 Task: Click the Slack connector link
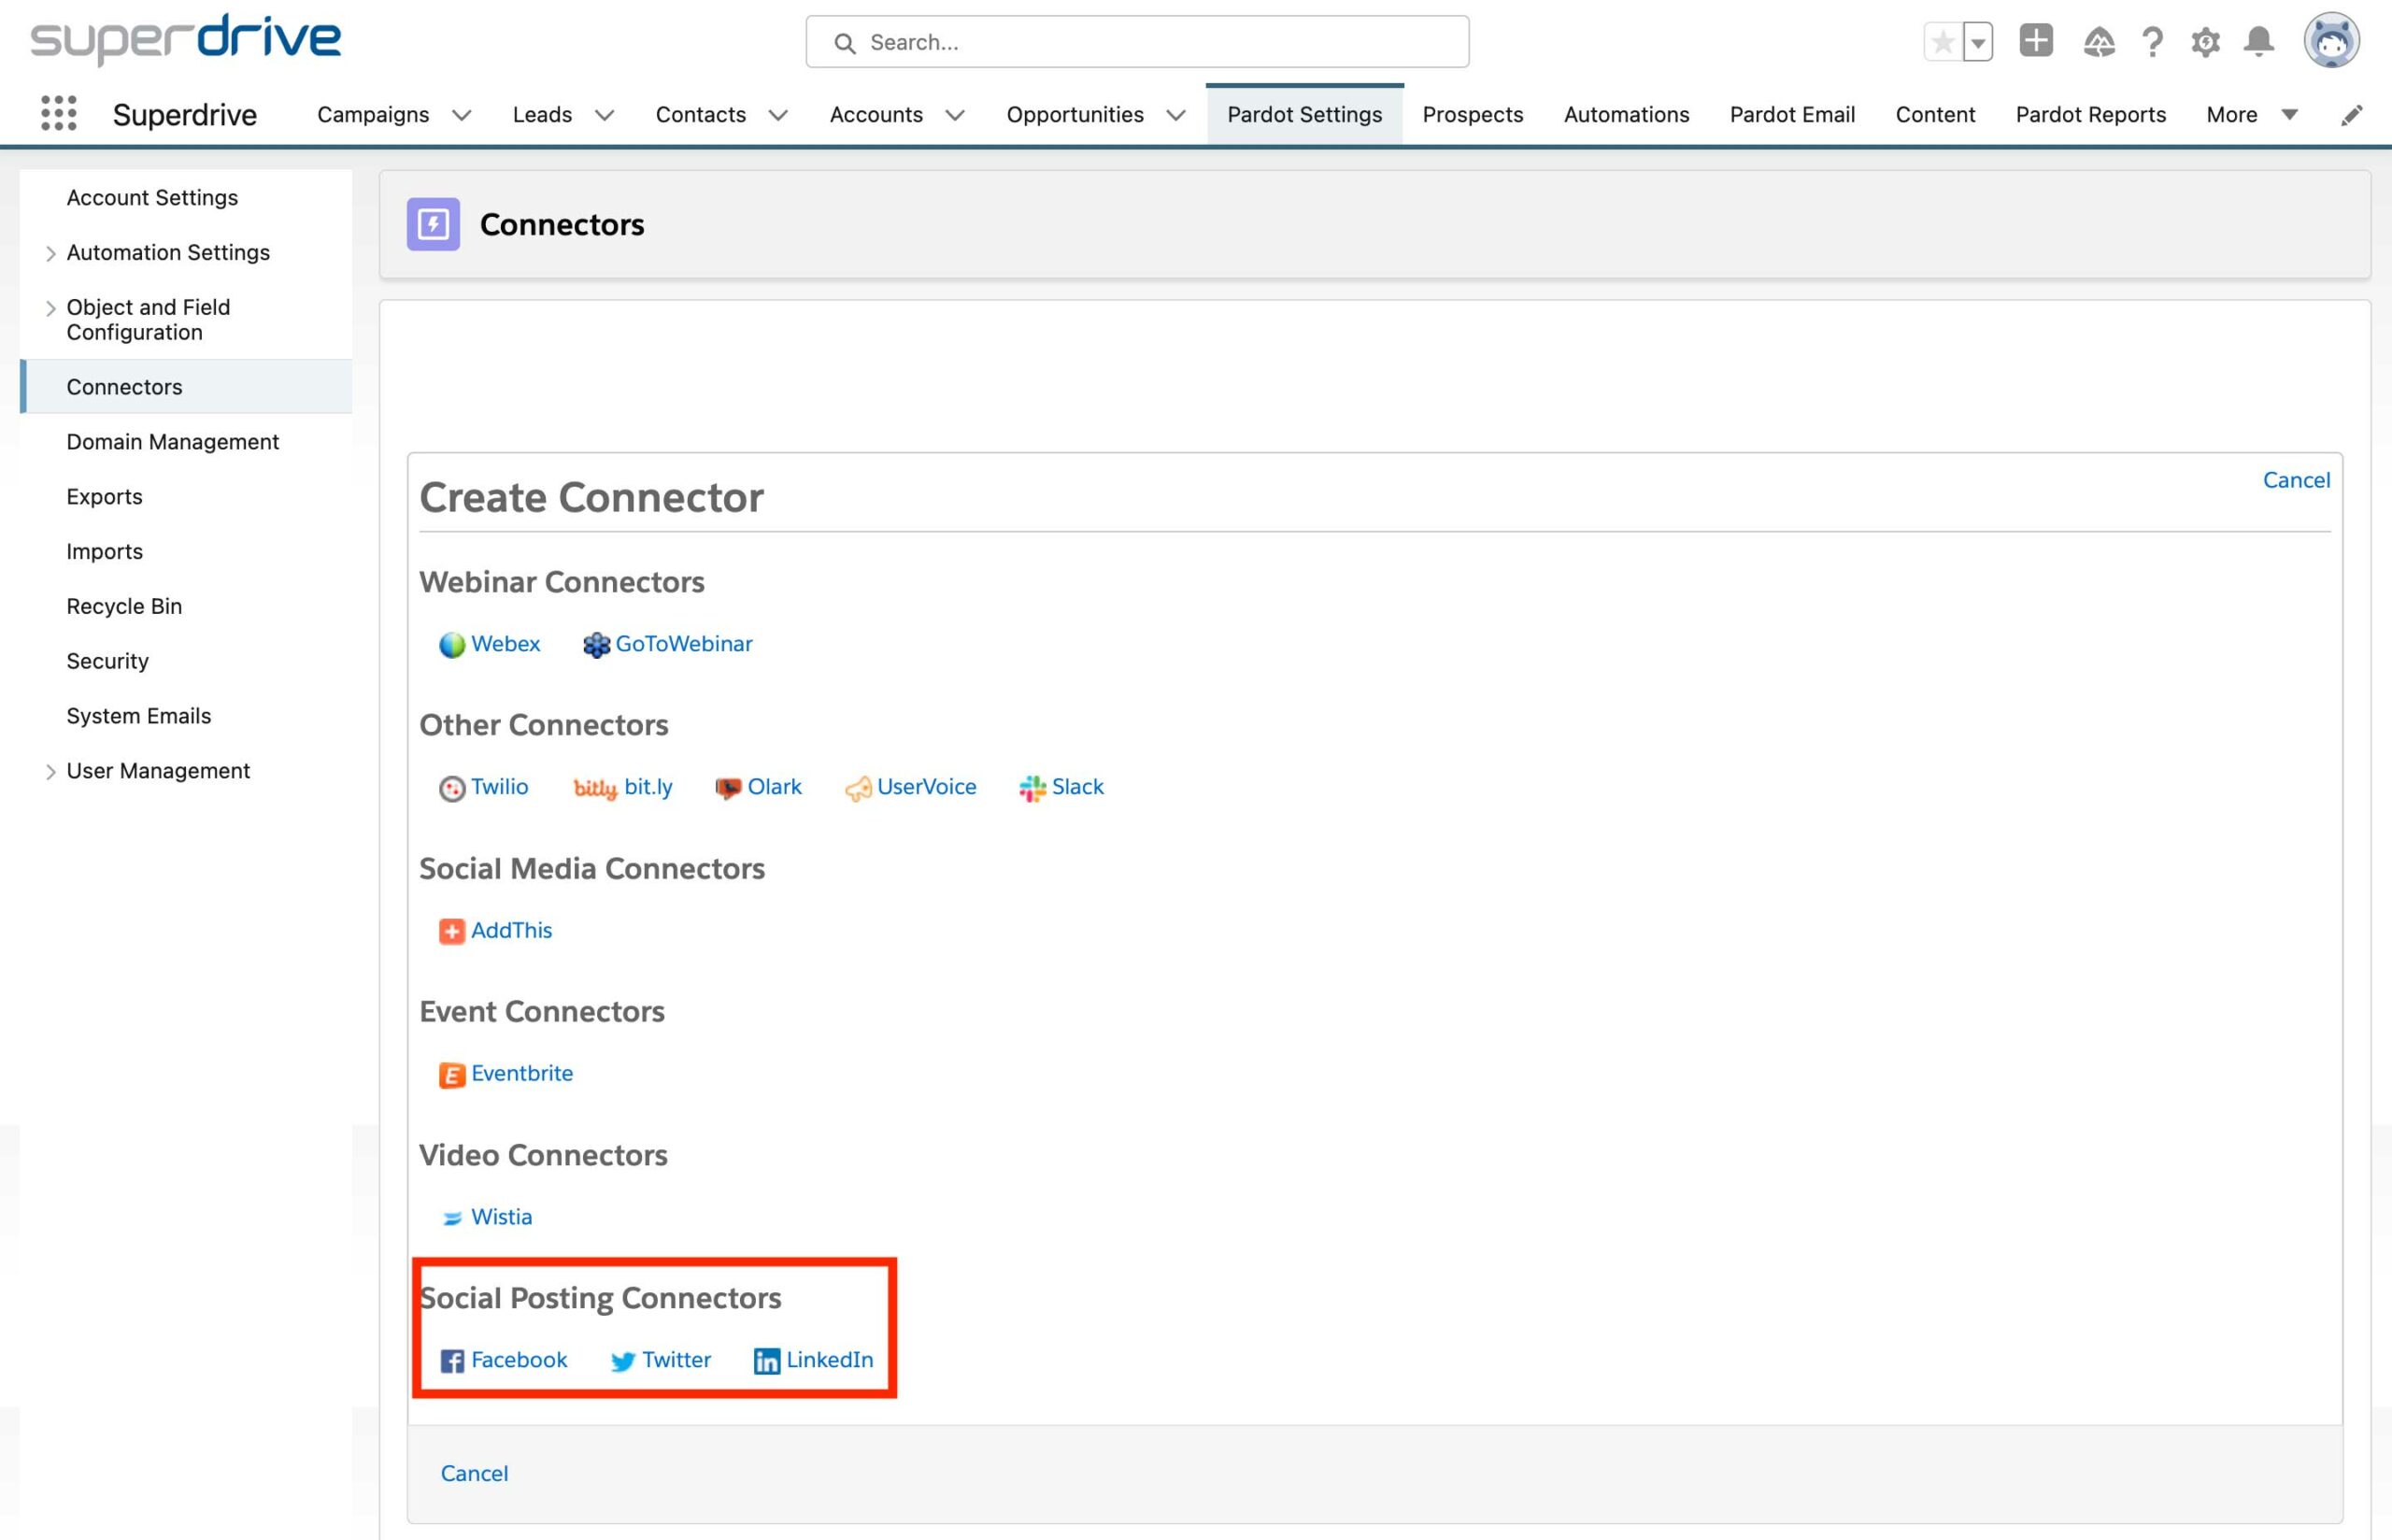click(1077, 787)
